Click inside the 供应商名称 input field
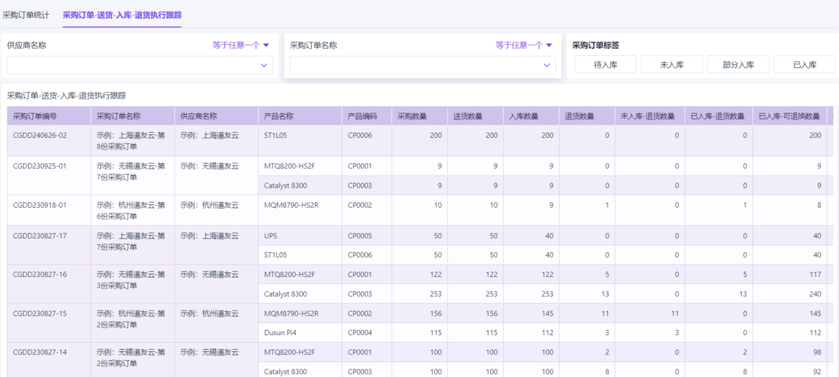The image size is (839, 377). pos(131,65)
